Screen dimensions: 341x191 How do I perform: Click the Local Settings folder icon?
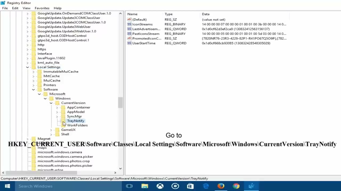[34, 67]
